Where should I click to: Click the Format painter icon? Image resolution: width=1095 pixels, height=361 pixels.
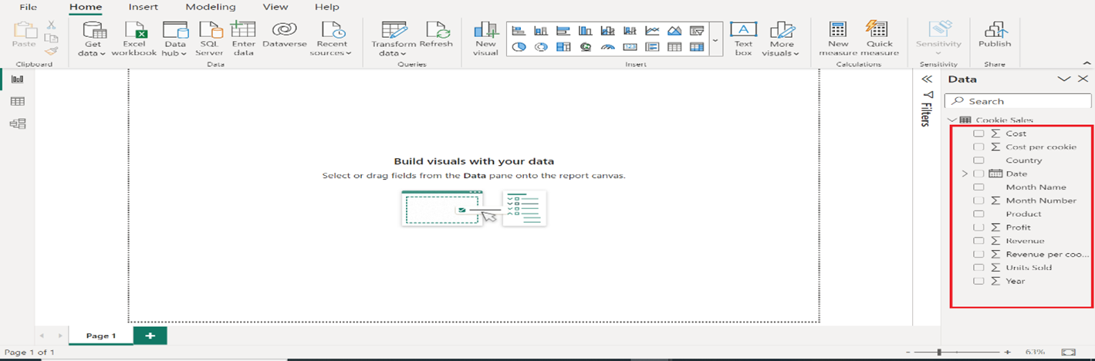(x=51, y=50)
